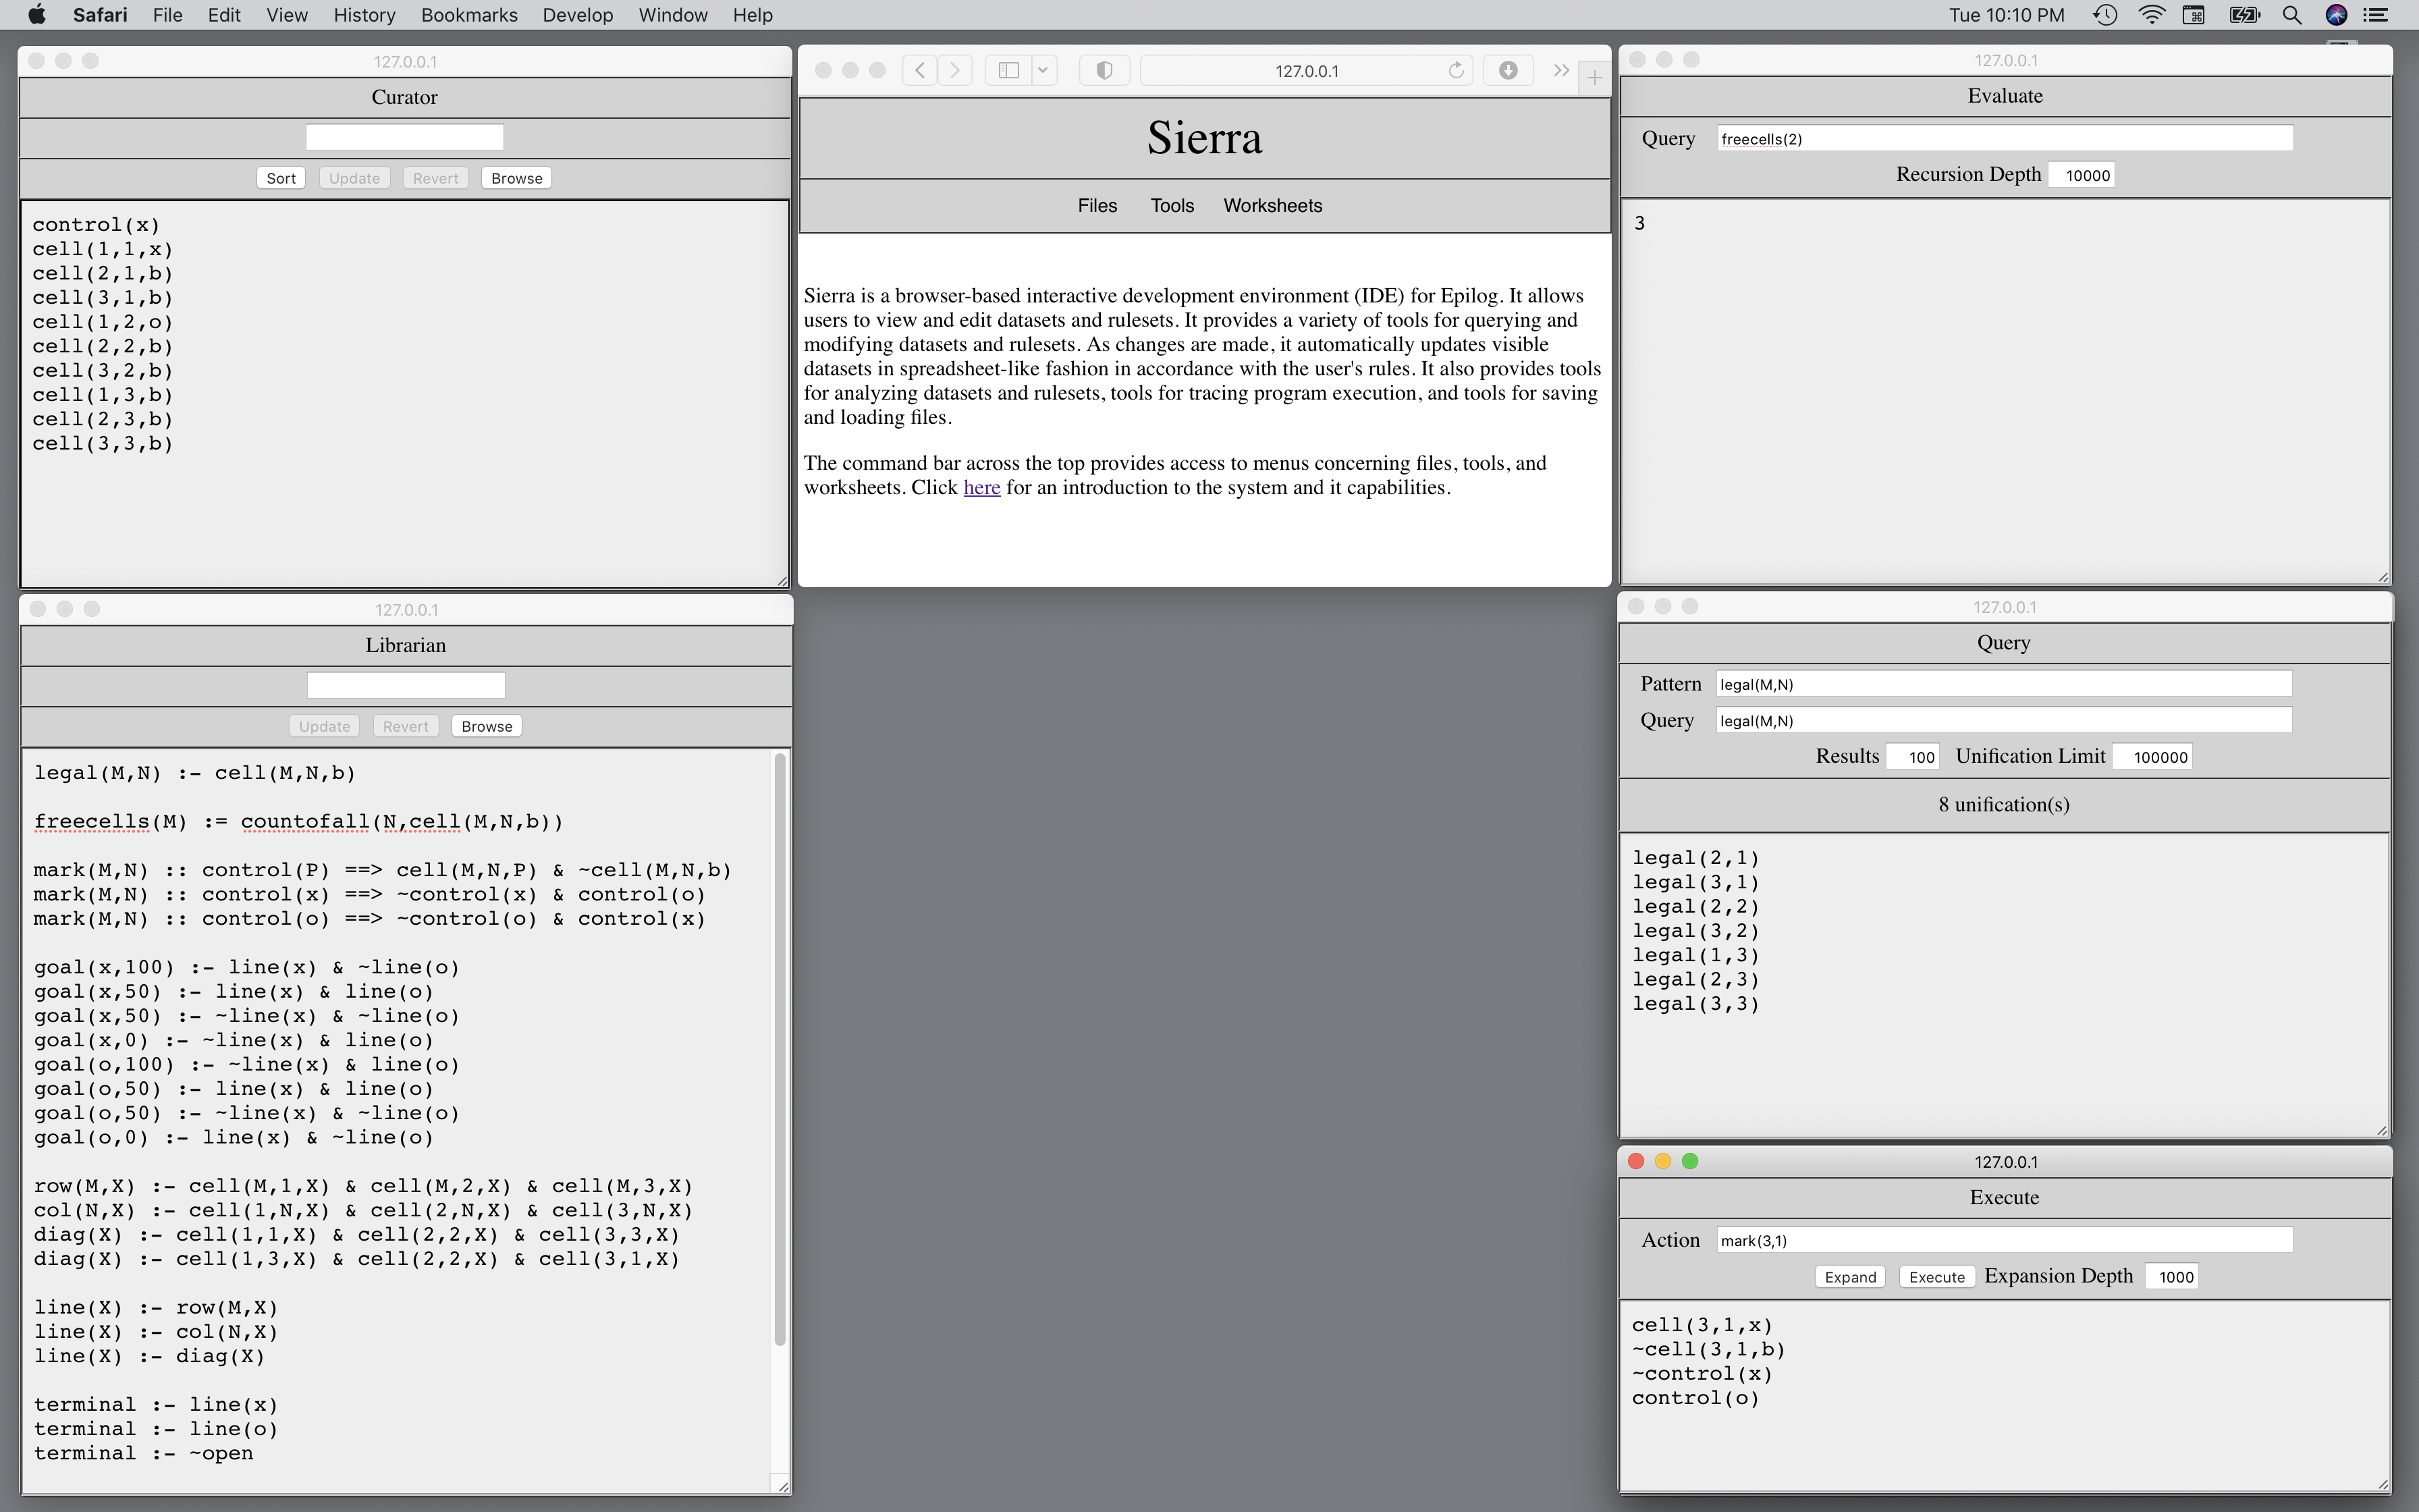The image size is (2419, 1512).
Task: Open Spotlight search magnifier in menu bar
Action: pyautogui.click(x=2292, y=15)
